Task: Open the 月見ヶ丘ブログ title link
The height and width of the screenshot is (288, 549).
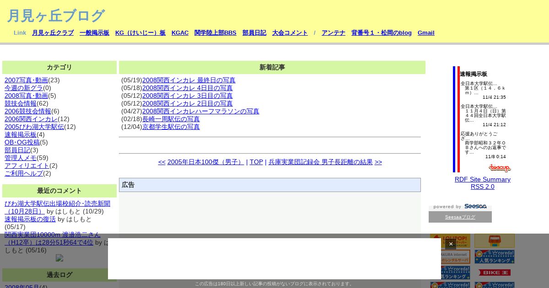Action: pos(56,16)
